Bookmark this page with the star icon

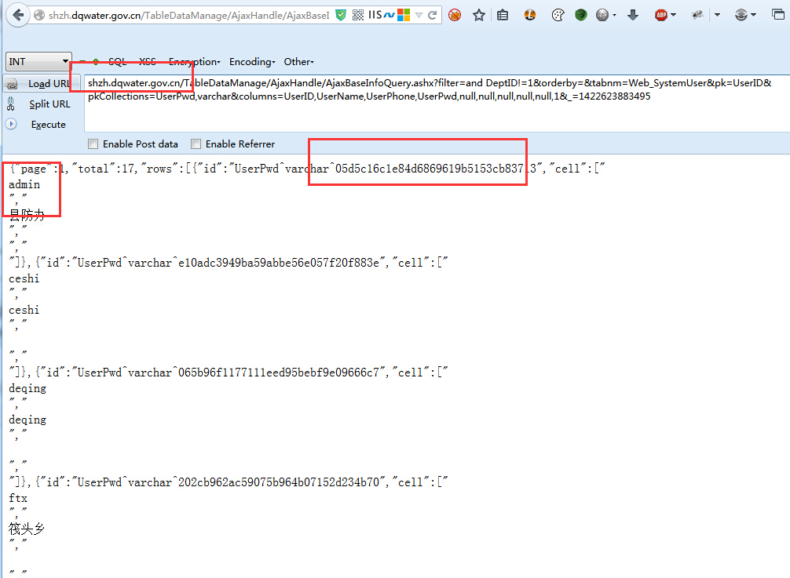479,15
